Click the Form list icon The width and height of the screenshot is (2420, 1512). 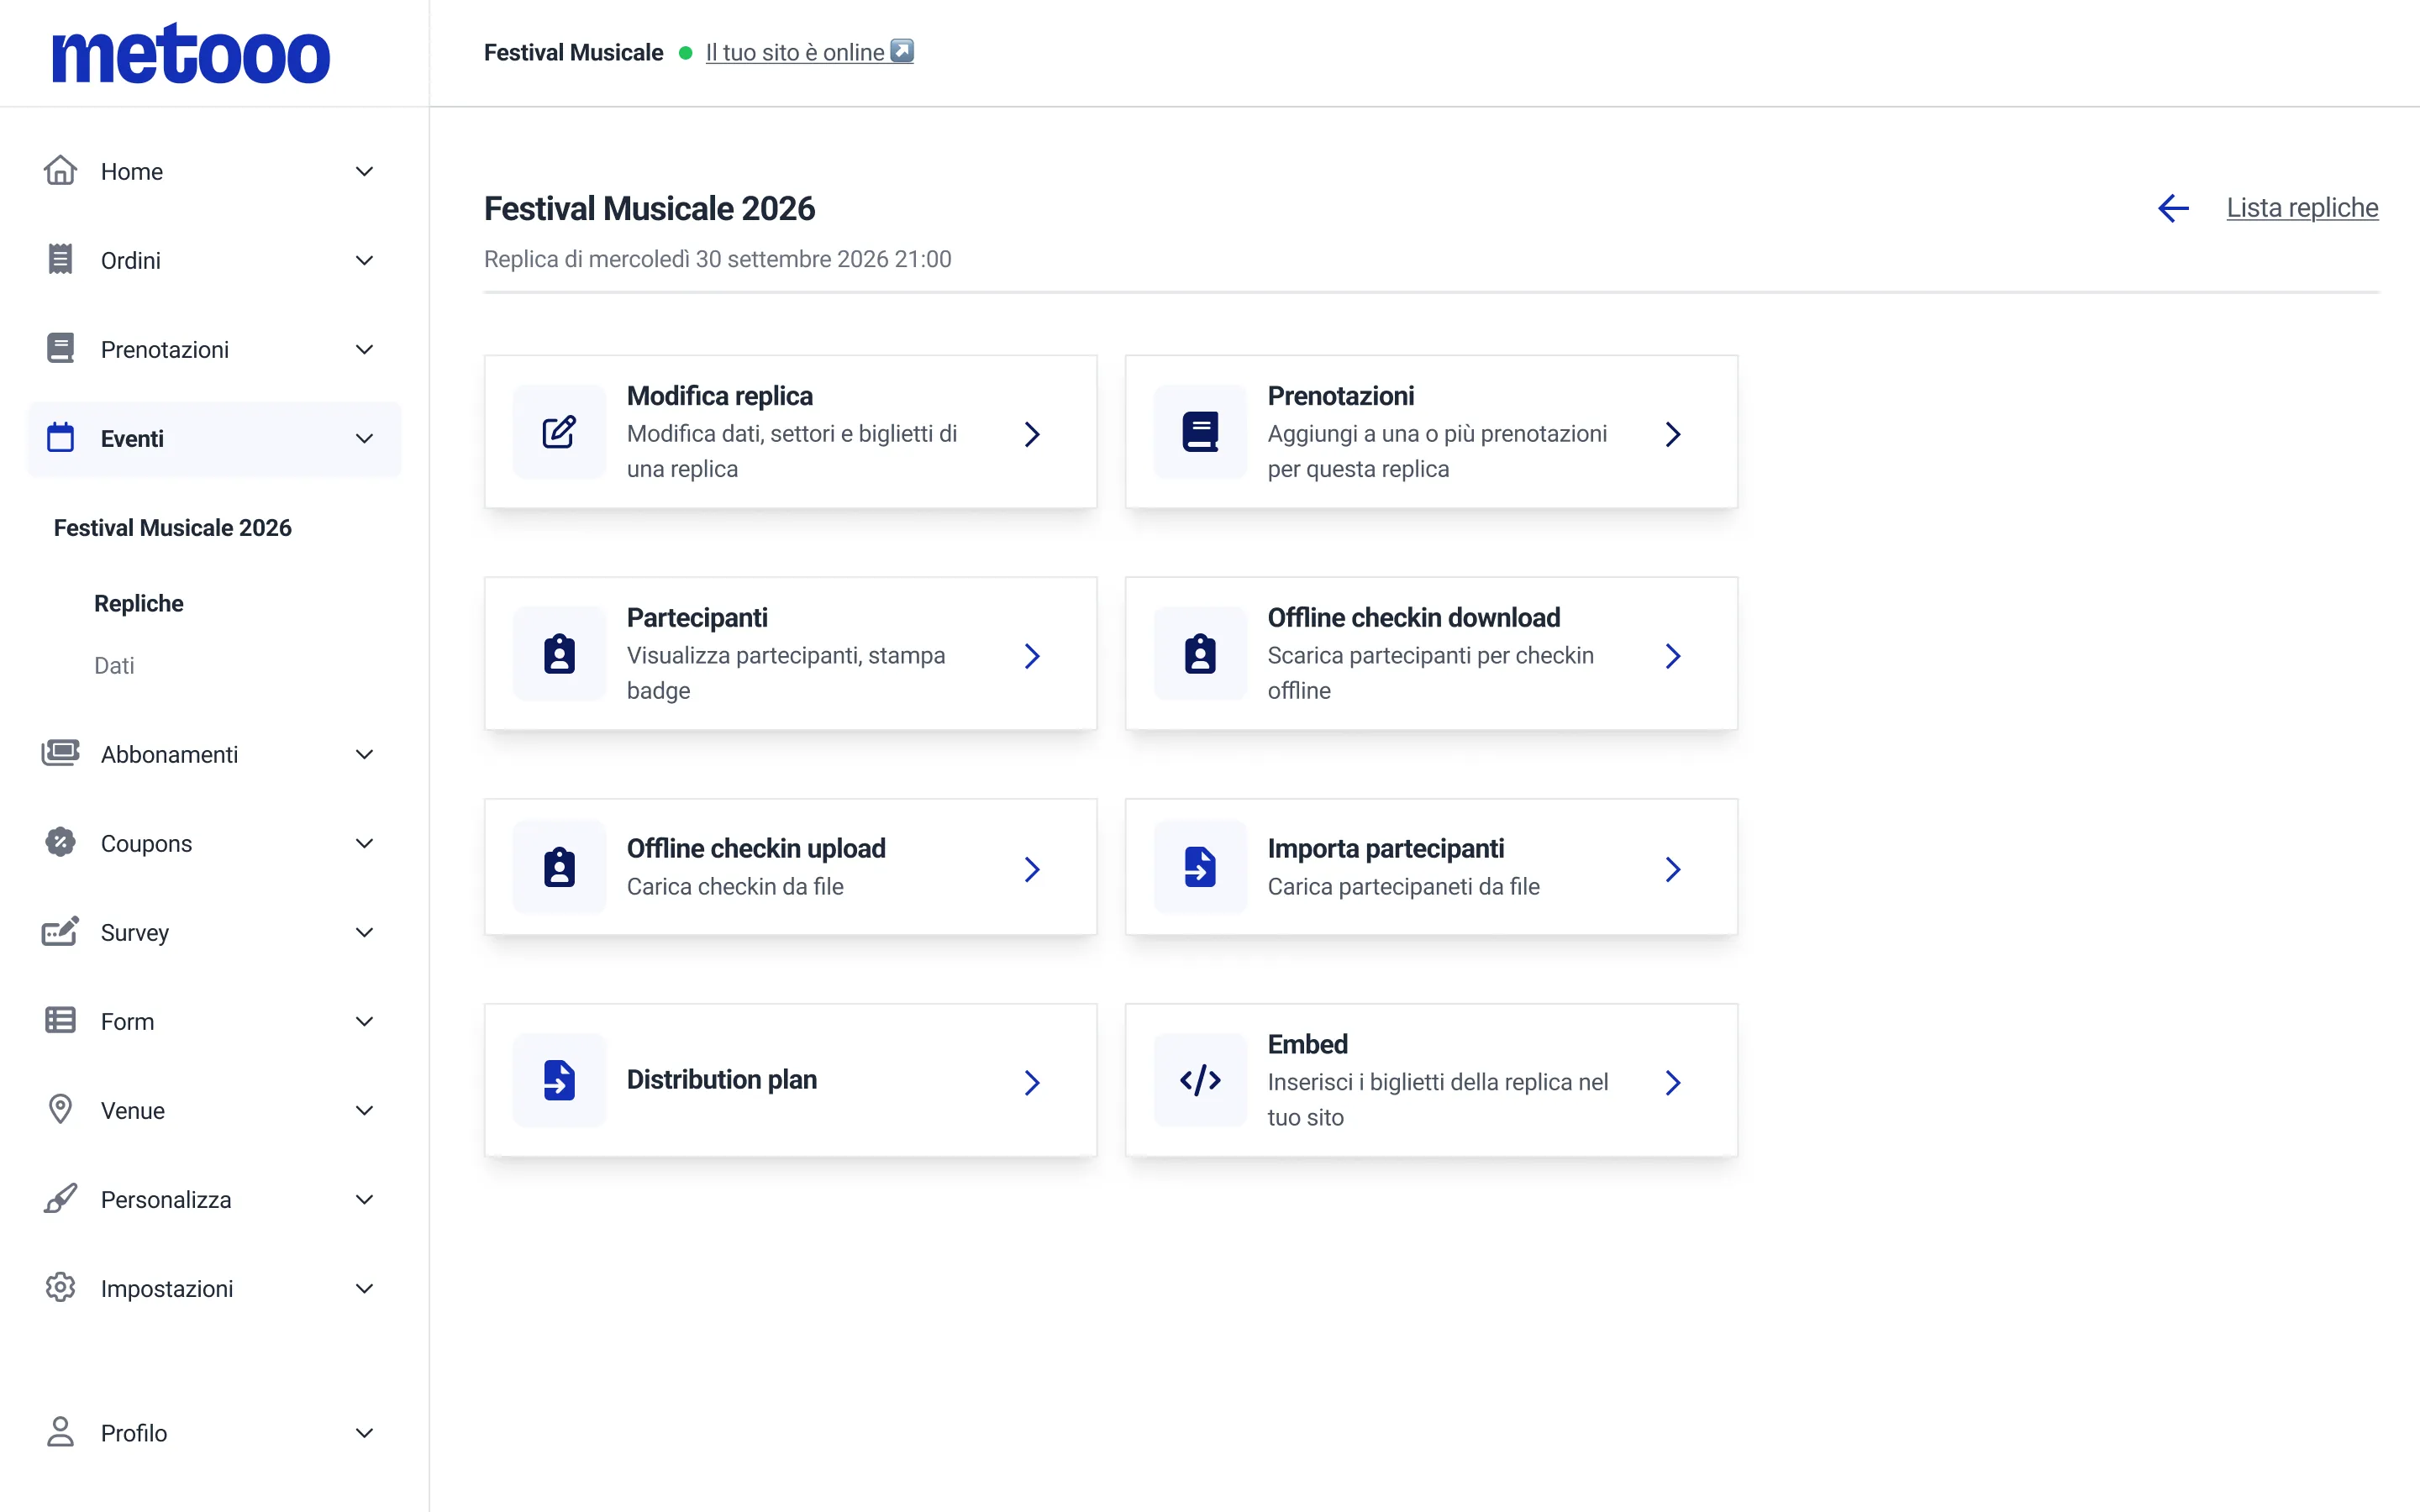60,1021
